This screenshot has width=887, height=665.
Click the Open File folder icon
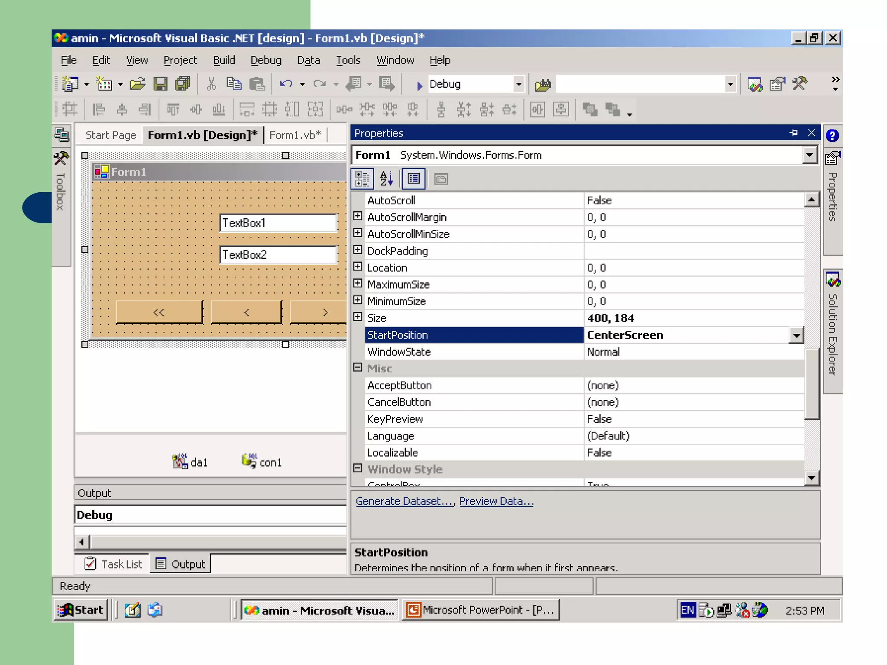[x=137, y=84]
